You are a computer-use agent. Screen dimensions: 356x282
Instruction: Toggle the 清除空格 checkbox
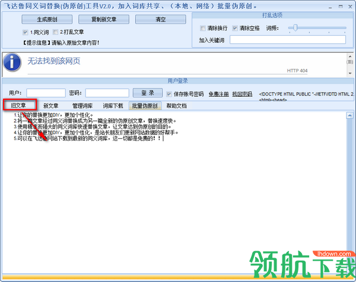tap(235, 28)
